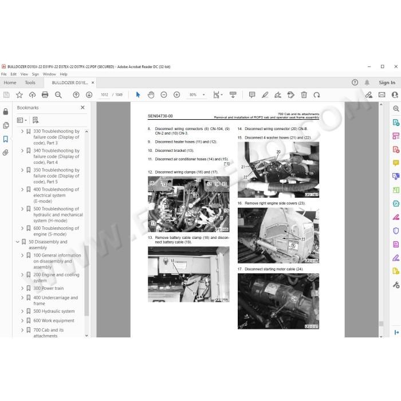
Task: Click the Save file icon in toolbar
Action: pyautogui.click(x=6, y=95)
